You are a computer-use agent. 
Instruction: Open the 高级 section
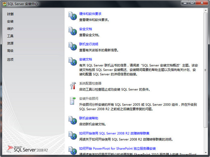(10, 51)
